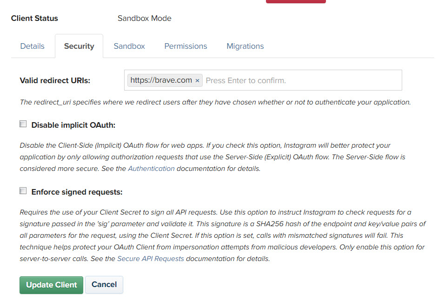The height and width of the screenshot is (307, 438).
Task: Click the Client Status heading
Action: [x=34, y=18]
